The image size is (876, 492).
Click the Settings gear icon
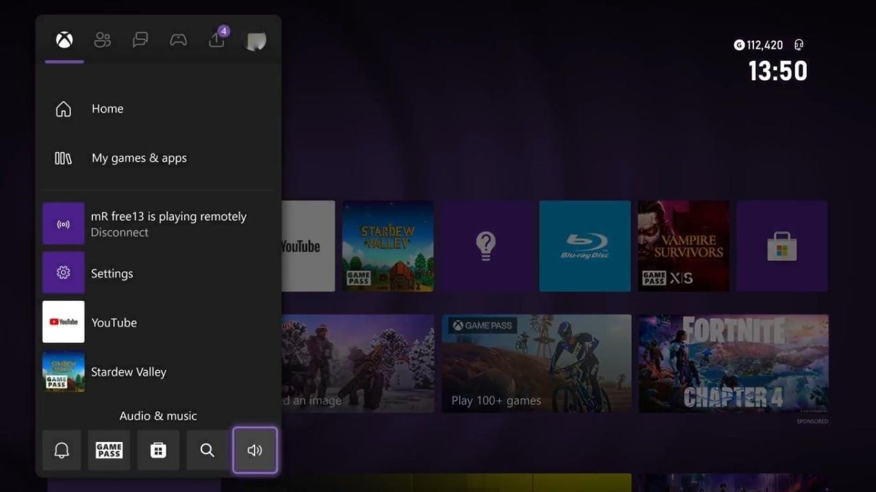(64, 273)
